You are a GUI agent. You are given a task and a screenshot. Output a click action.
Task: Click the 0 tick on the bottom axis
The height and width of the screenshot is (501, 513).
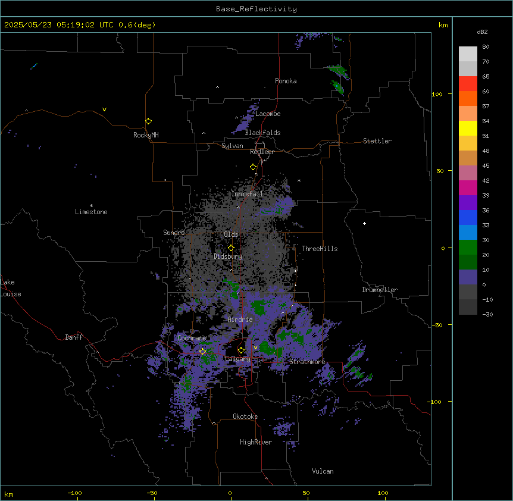[230, 493]
